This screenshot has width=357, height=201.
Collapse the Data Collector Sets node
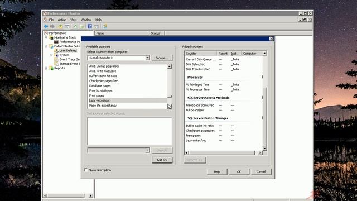[x=46, y=46]
